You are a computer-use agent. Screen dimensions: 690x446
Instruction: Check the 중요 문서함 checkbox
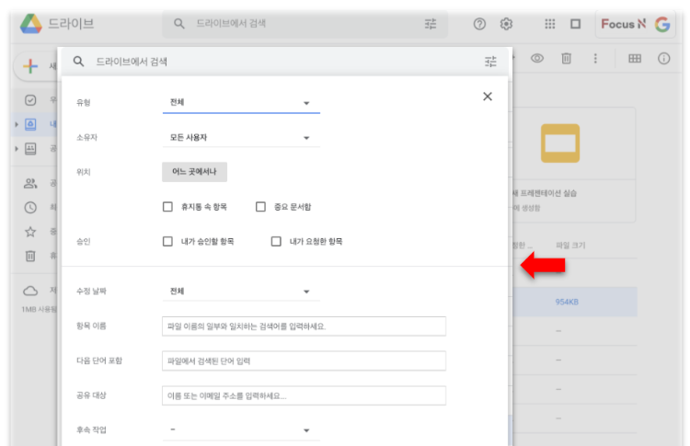pos(260,207)
